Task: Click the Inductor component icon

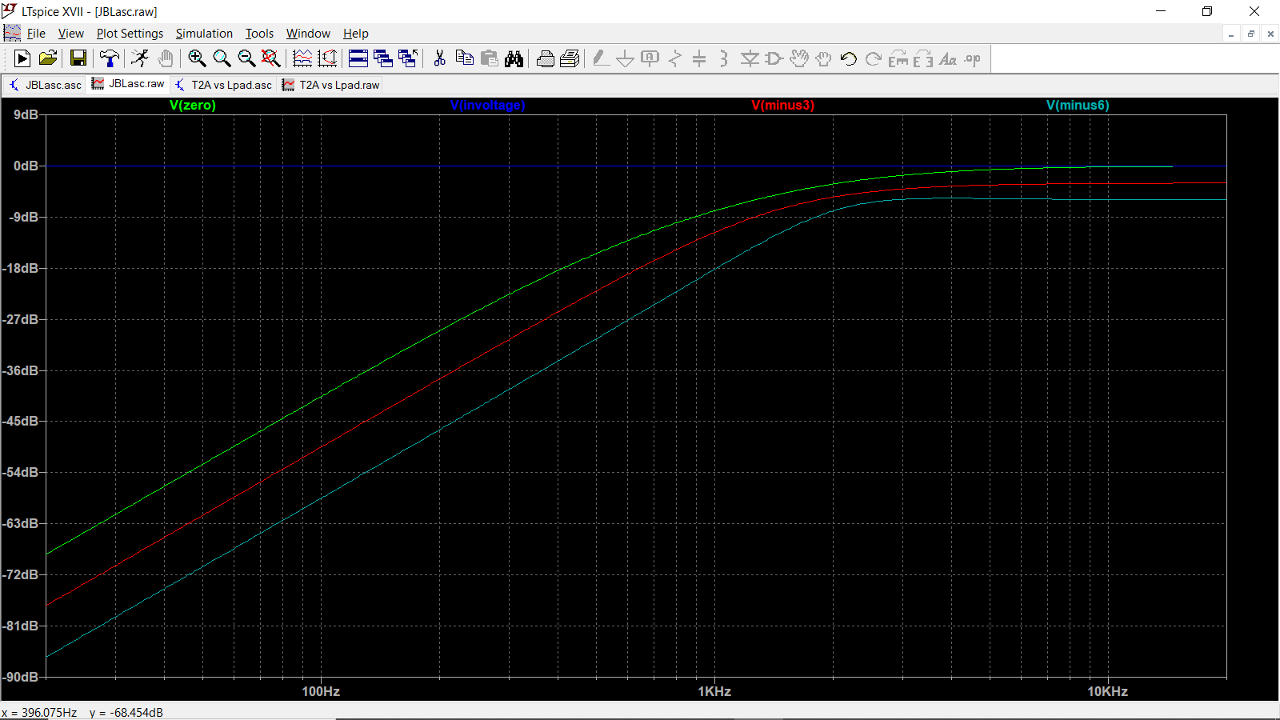Action: pyautogui.click(x=724, y=58)
